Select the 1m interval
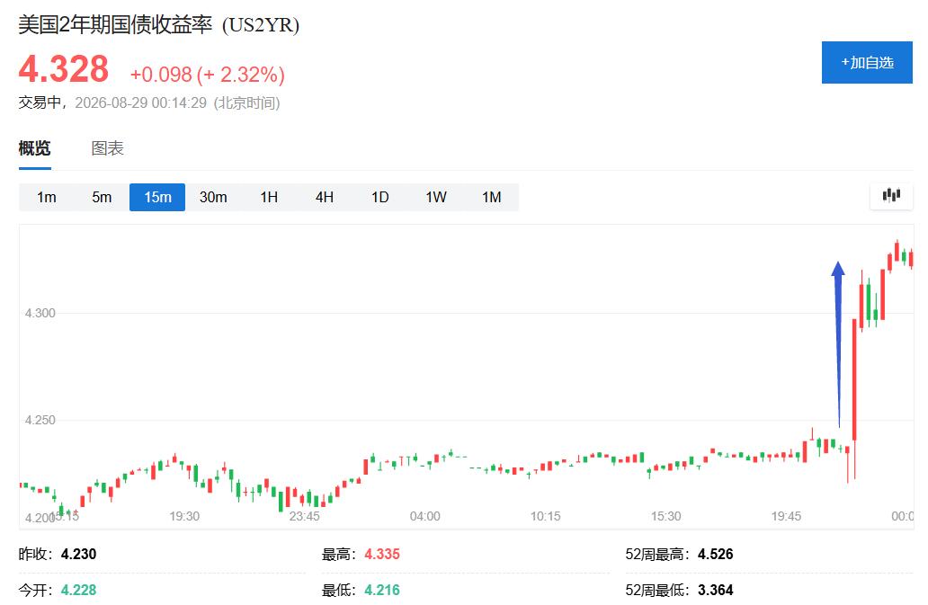This screenshot has width=928, height=605. coord(46,197)
